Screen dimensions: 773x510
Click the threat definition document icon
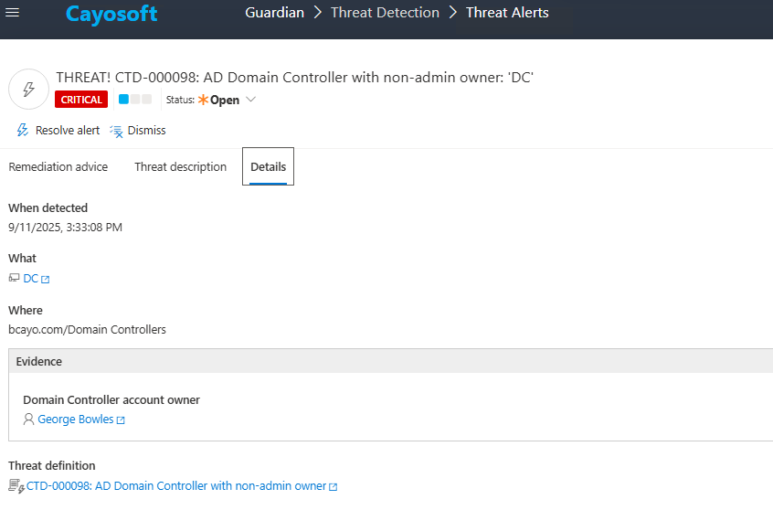pos(16,486)
